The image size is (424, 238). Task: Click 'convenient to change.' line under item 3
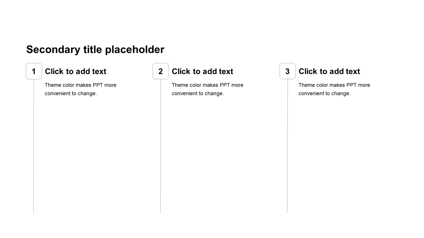click(324, 93)
